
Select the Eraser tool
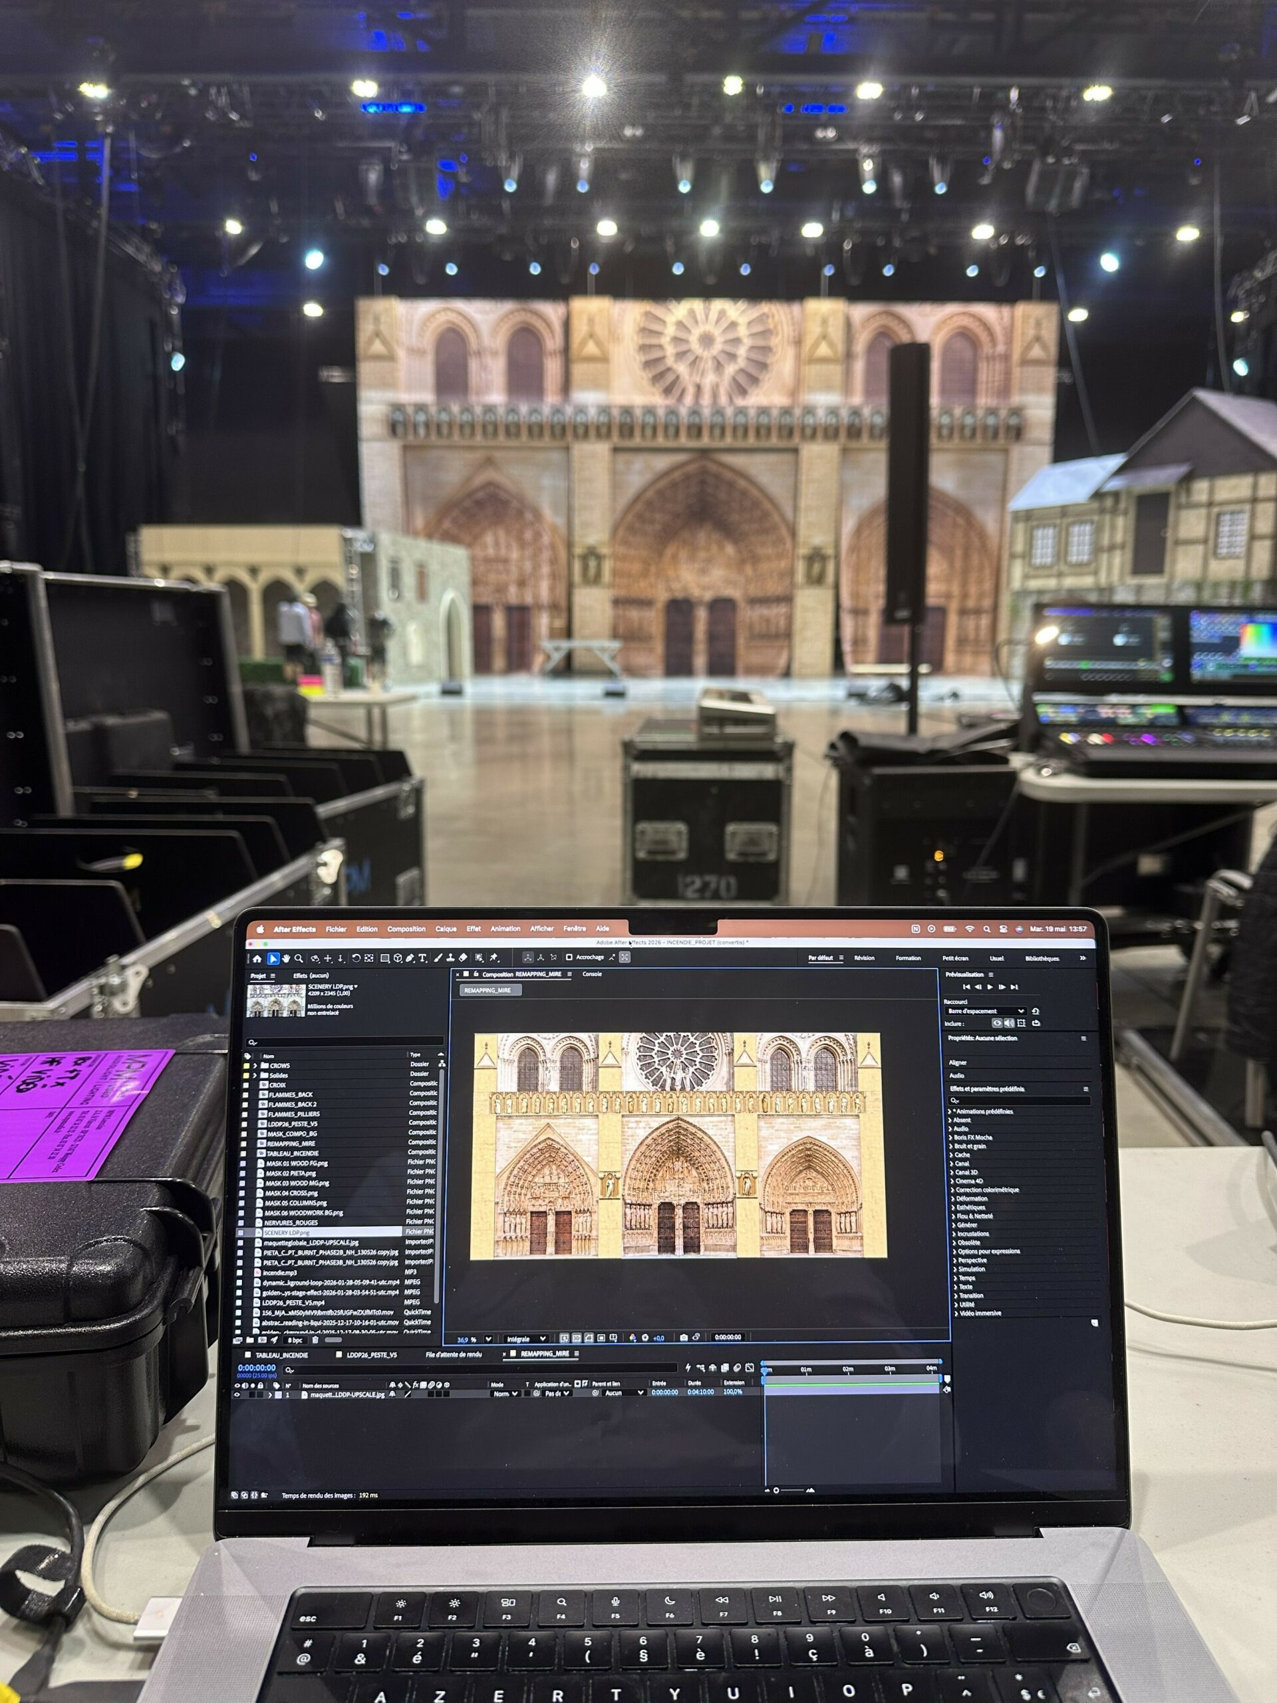pyautogui.click(x=463, y=958)
